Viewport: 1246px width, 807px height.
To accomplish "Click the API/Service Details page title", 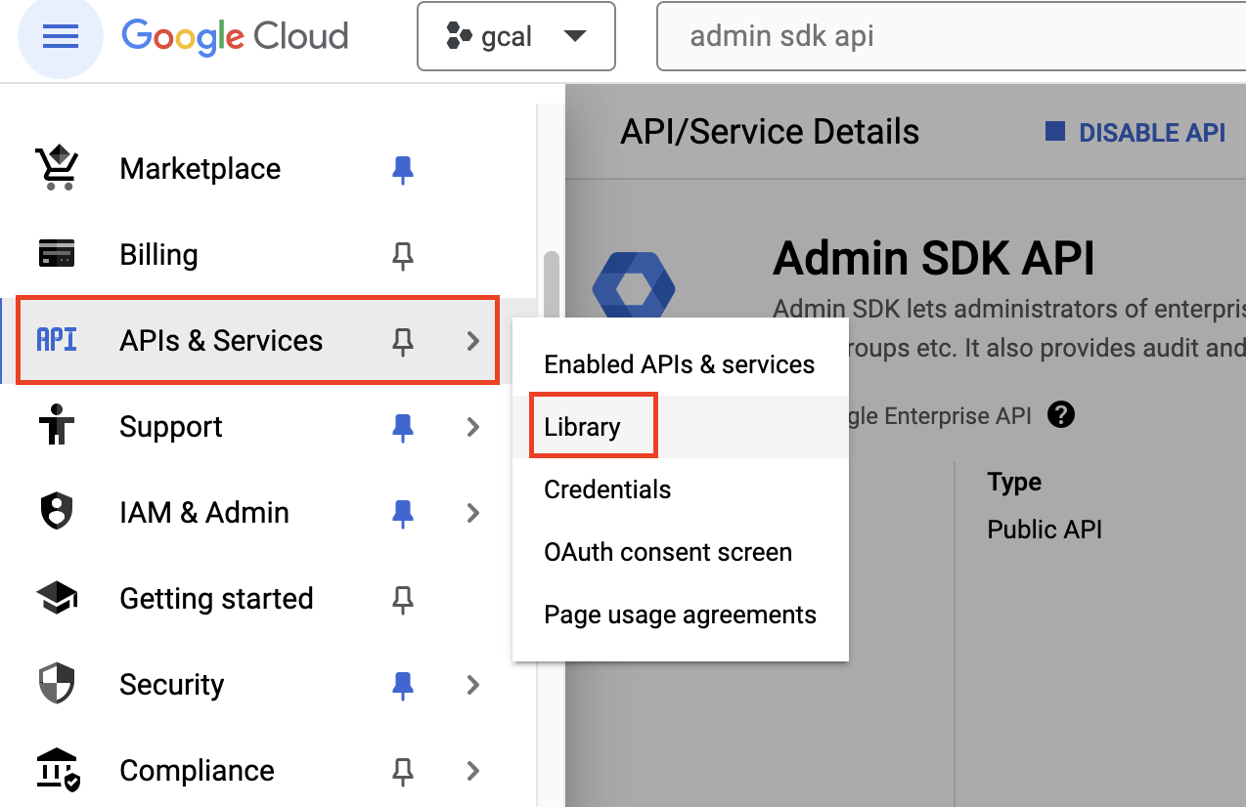I will (x=770, y=132).
